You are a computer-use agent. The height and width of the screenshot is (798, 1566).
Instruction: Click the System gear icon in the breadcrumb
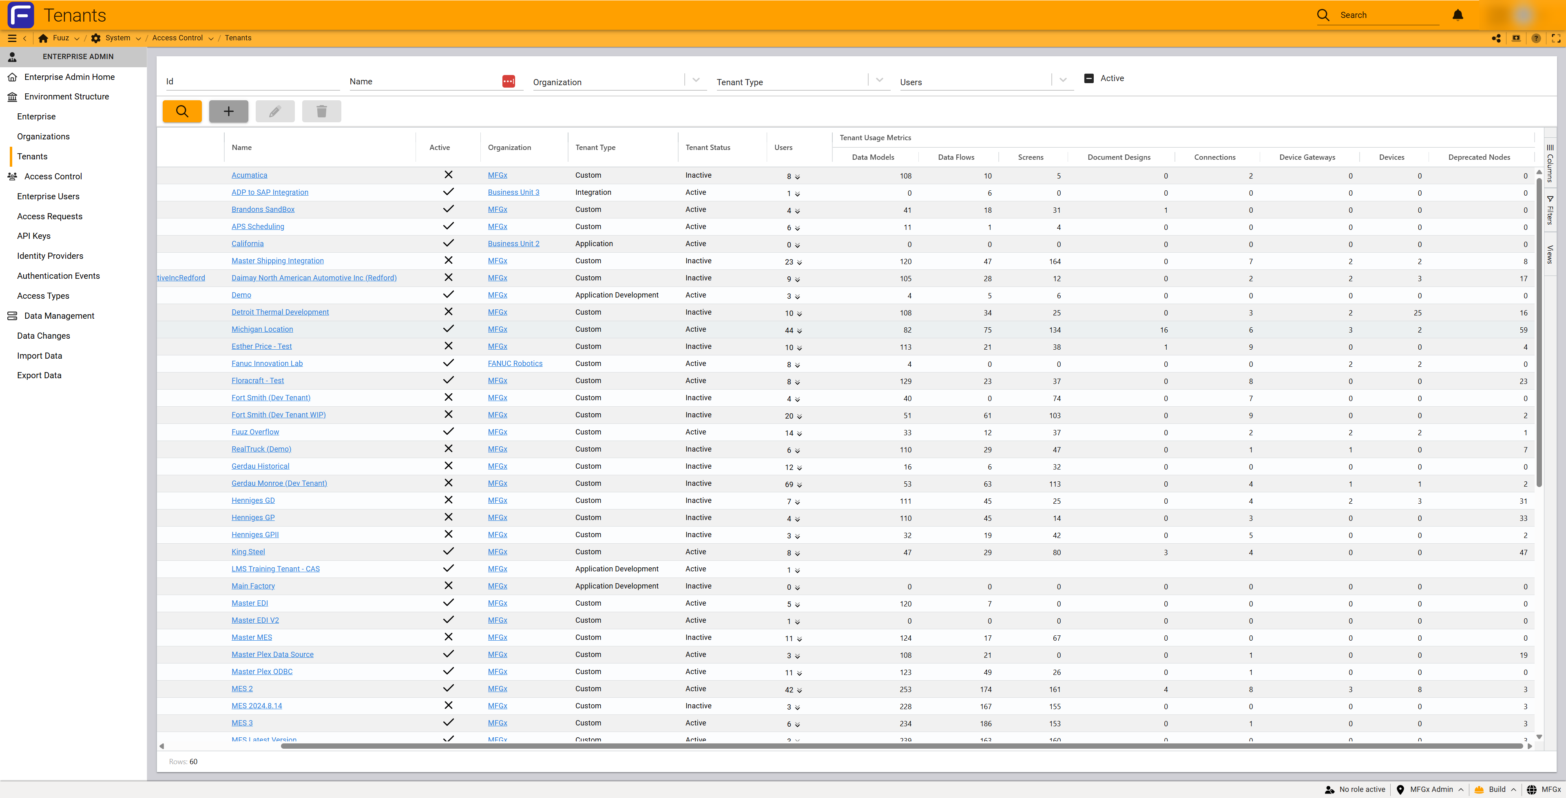pyautogui.click(x=96, y=37)
